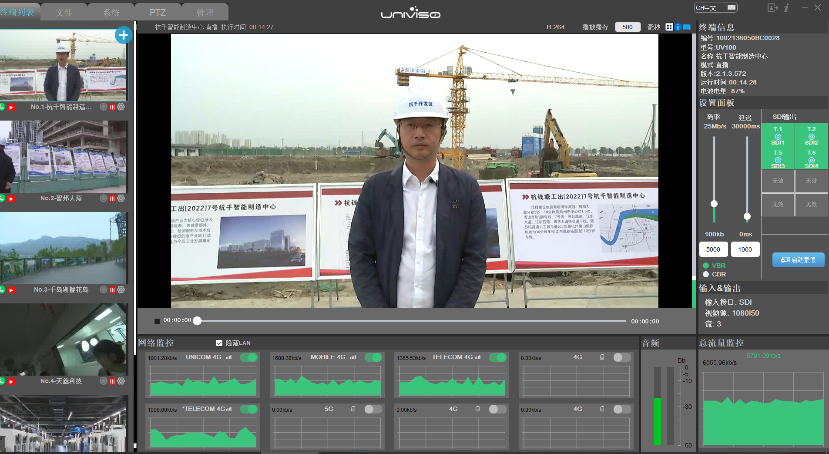Toggle *TELECOM 4G 1008.00kb/s switch
The width and height of the screenshot is (829, 454).
249,409
